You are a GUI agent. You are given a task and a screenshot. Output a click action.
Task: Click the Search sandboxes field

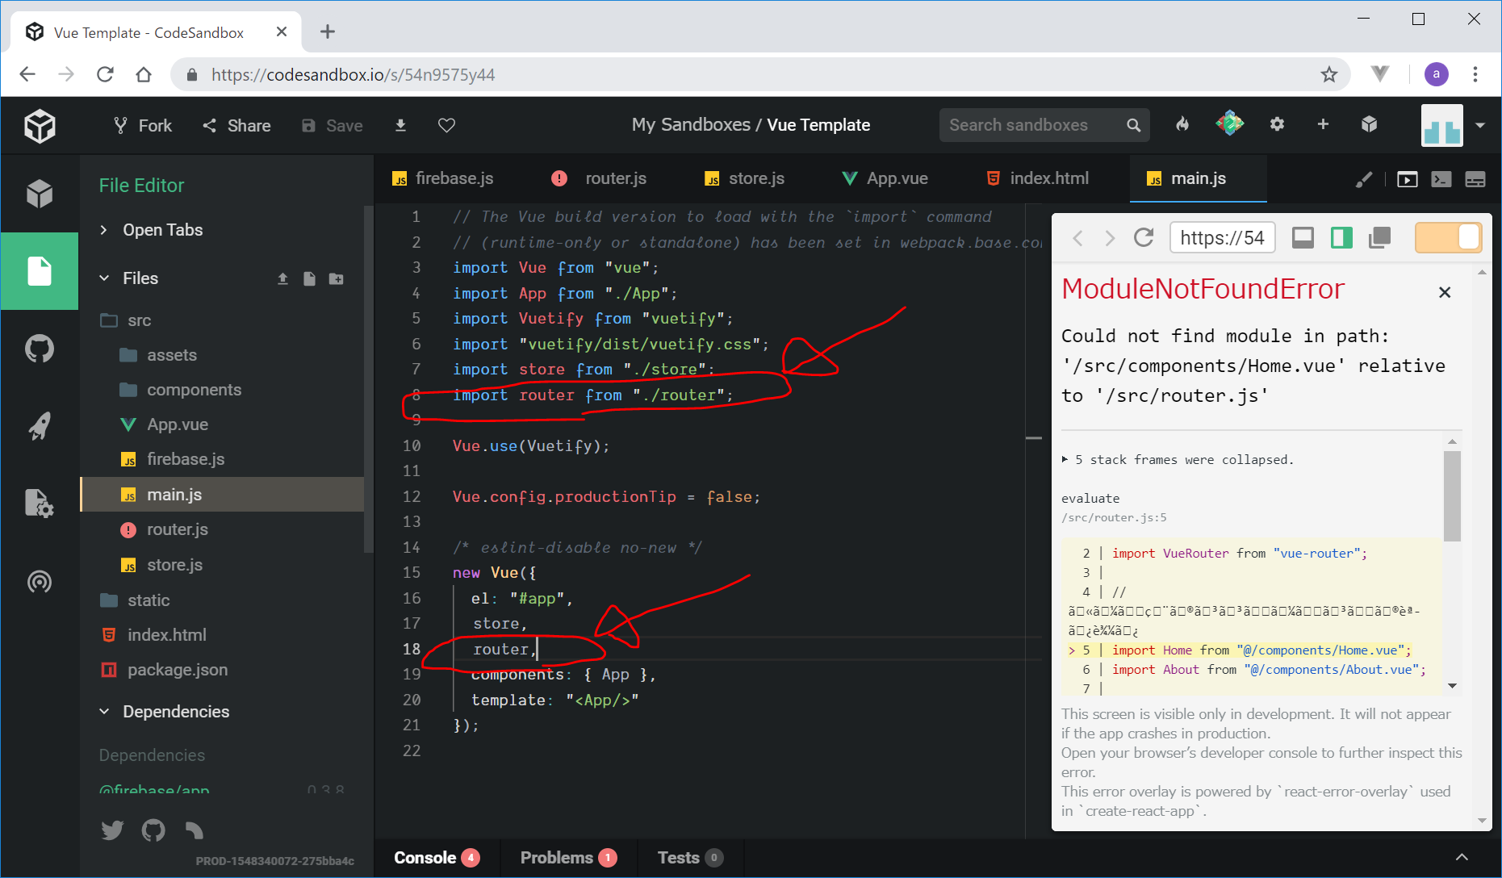click(1033, 125)
